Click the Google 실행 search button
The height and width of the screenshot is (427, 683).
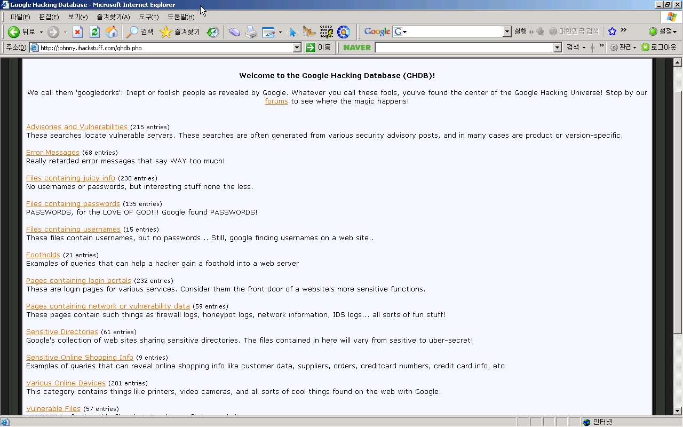pos(520,31)
